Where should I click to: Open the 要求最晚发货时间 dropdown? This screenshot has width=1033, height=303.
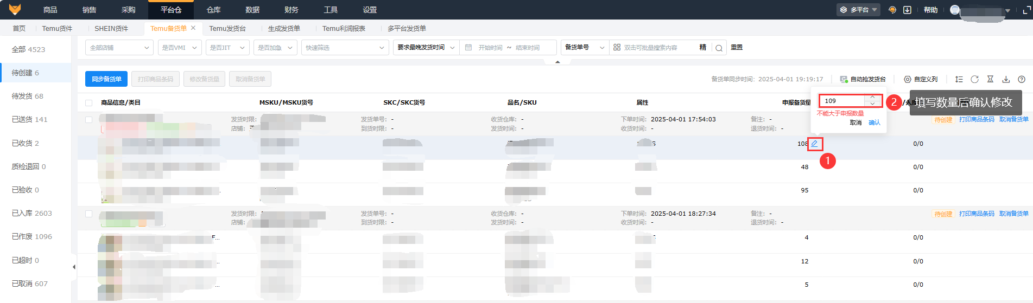426,48
